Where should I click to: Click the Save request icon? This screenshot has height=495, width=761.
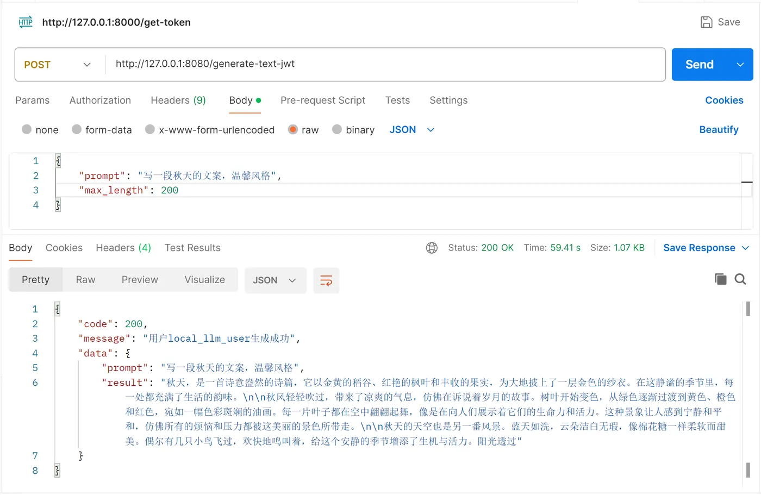(x=707, y=22)
